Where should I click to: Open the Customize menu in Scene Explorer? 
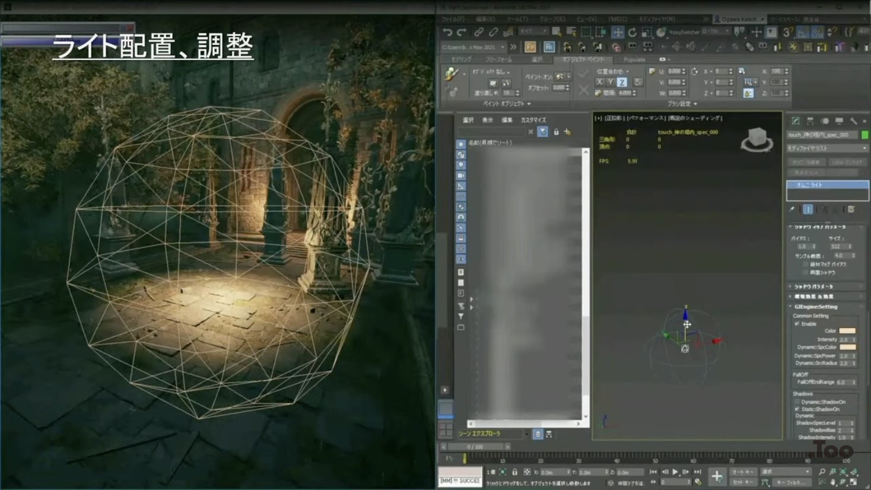533,120
